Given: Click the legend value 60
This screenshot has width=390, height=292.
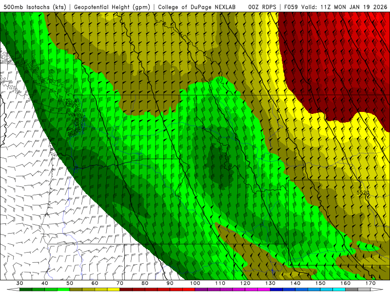Looking at the screenshot, I should (x=95, y=283).
